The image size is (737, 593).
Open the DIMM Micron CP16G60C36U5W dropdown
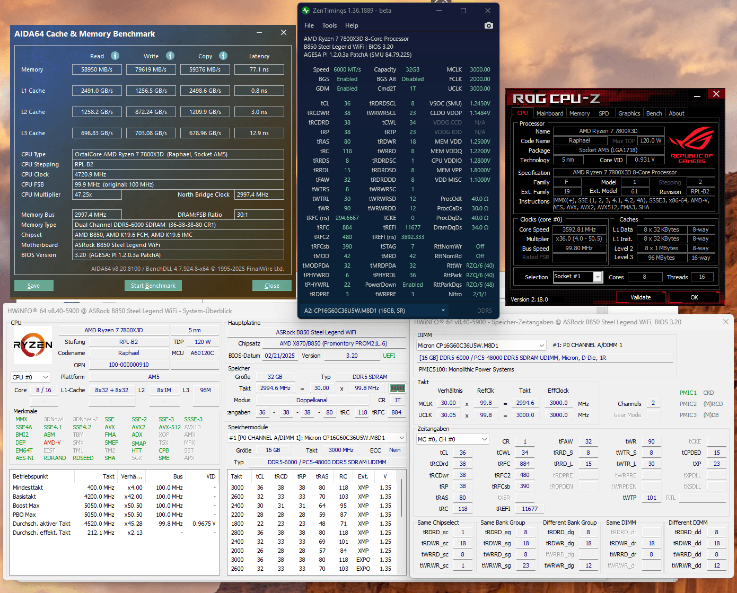481,346
